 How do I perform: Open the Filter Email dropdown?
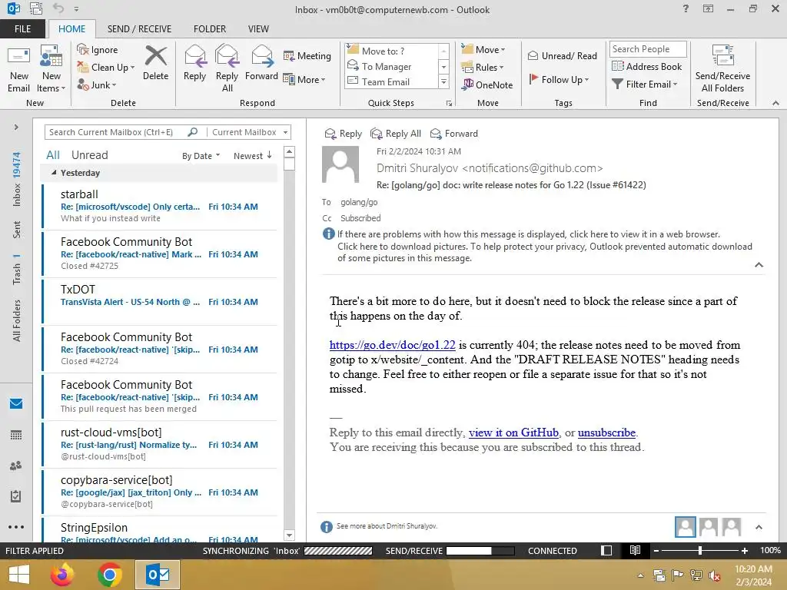pyautogui.click(x=645, y=85)
